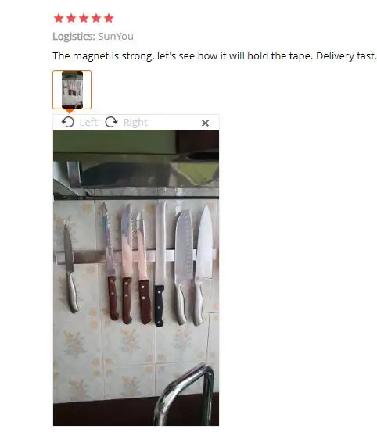Click the counterclockwise rotate arrow icon
Viewport: 377px width, 432px height.
click(68, 122)
